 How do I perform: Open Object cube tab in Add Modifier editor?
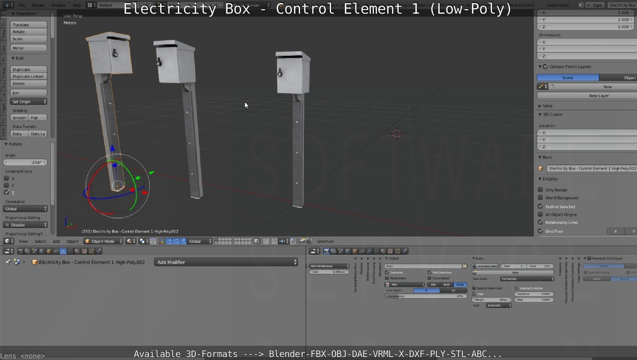pos(49,251)
